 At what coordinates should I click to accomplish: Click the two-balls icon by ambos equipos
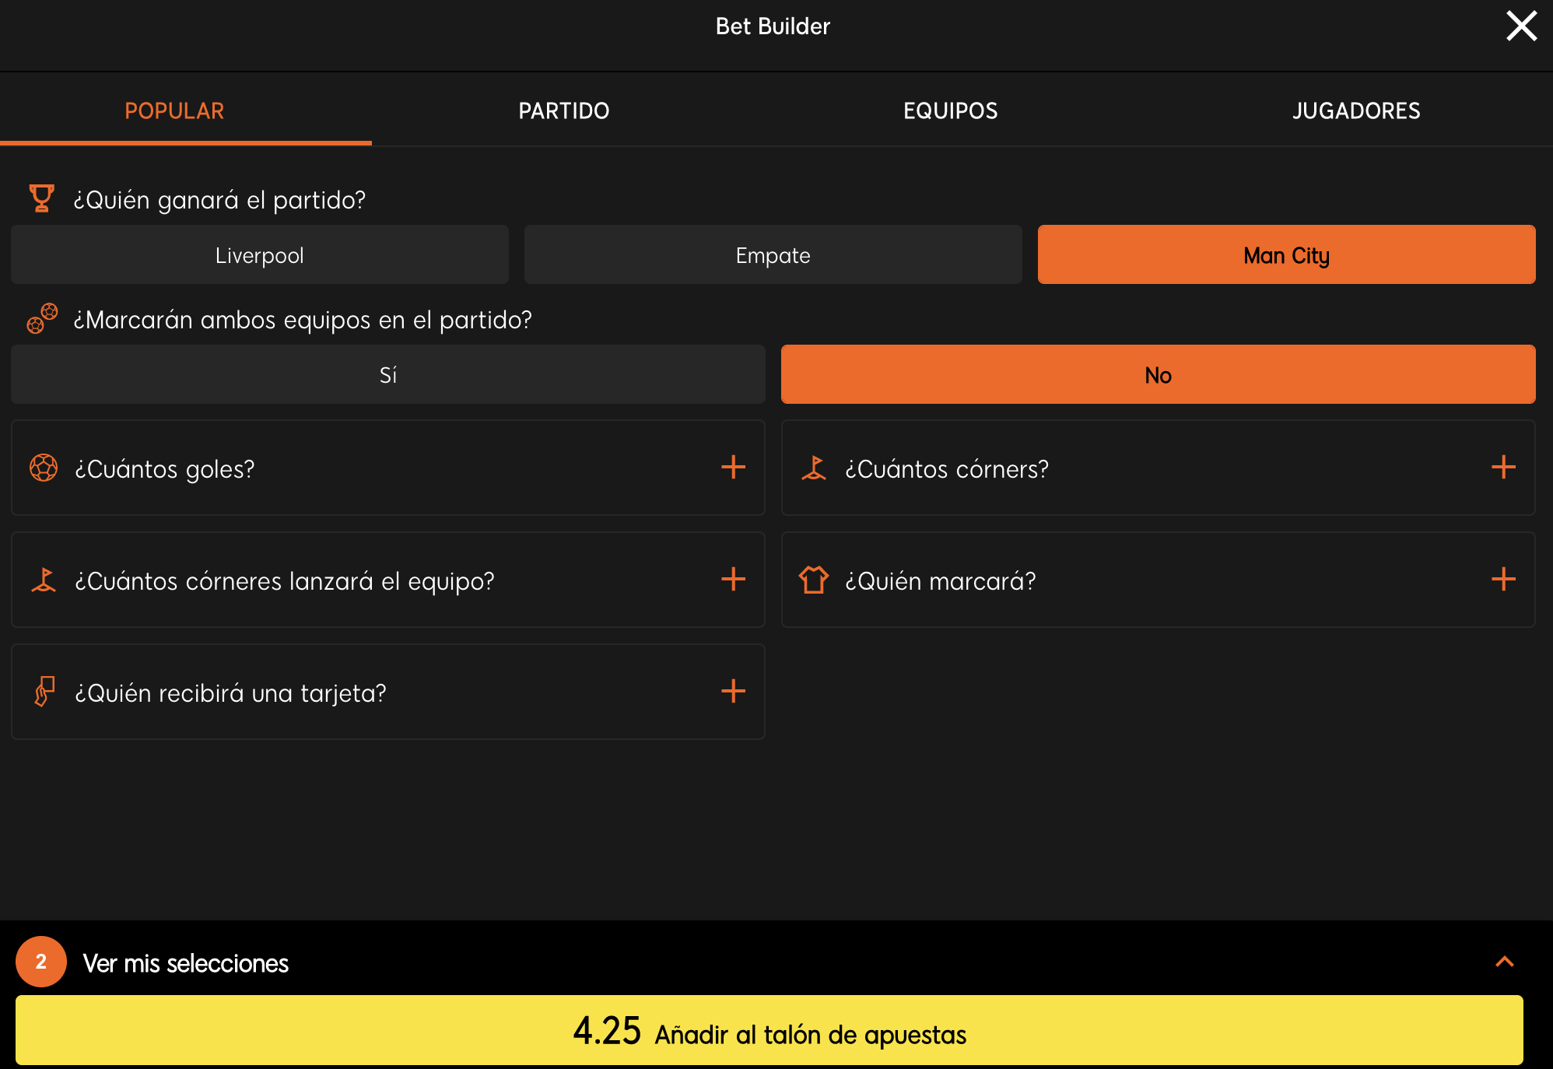click(x=42, y=318)
